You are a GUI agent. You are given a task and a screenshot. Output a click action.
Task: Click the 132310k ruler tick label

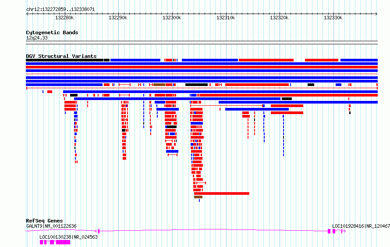coord(226,18)
